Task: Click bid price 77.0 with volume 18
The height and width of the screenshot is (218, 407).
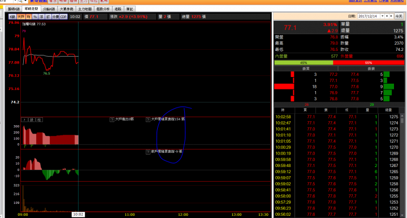Action: tap(334, 87)
